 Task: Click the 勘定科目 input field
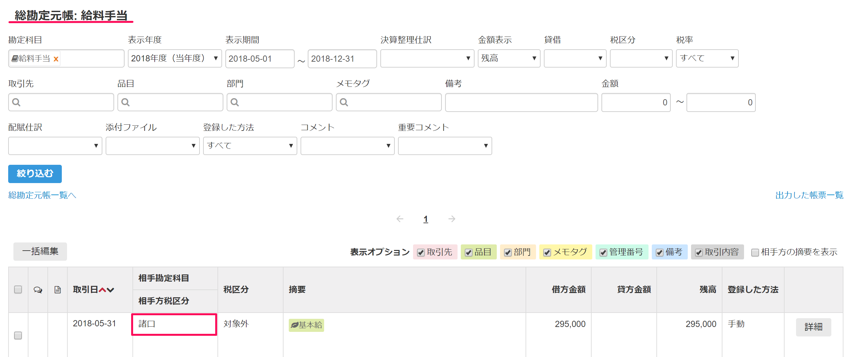66,58
